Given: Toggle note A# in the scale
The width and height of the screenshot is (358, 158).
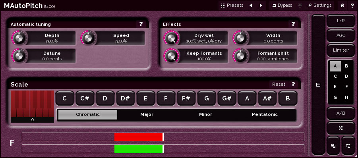Looking at the screenshot, I should point(267,98).
